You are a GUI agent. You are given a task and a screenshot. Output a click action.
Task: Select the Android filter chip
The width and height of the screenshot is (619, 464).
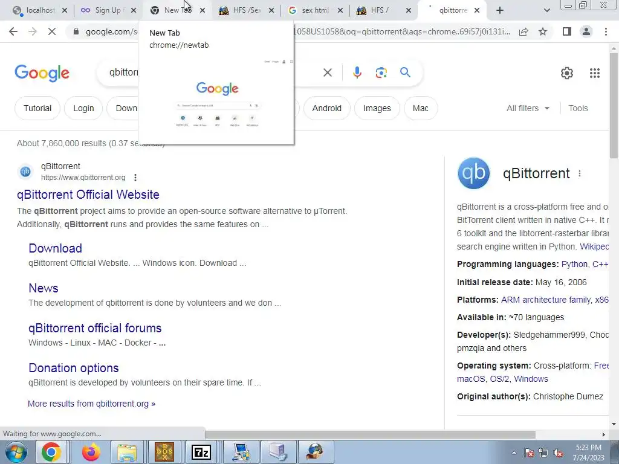(x=327, y=108)
